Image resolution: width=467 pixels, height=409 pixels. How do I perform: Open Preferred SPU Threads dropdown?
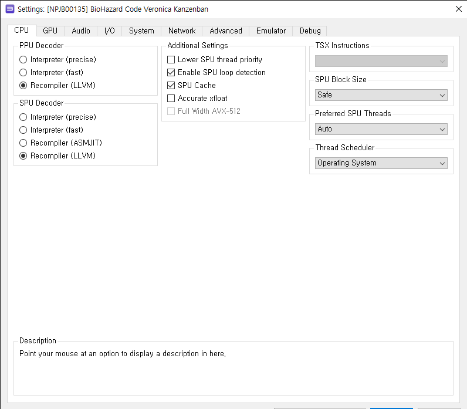point(381,129)
